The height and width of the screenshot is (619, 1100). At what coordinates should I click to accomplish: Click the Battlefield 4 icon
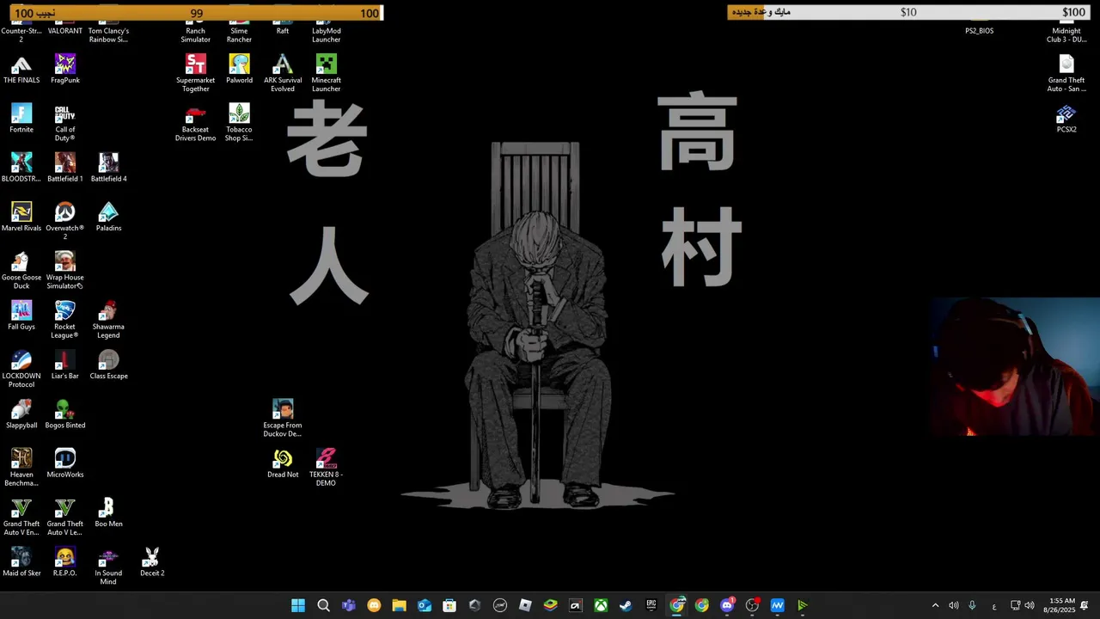(x=108, y=168)
